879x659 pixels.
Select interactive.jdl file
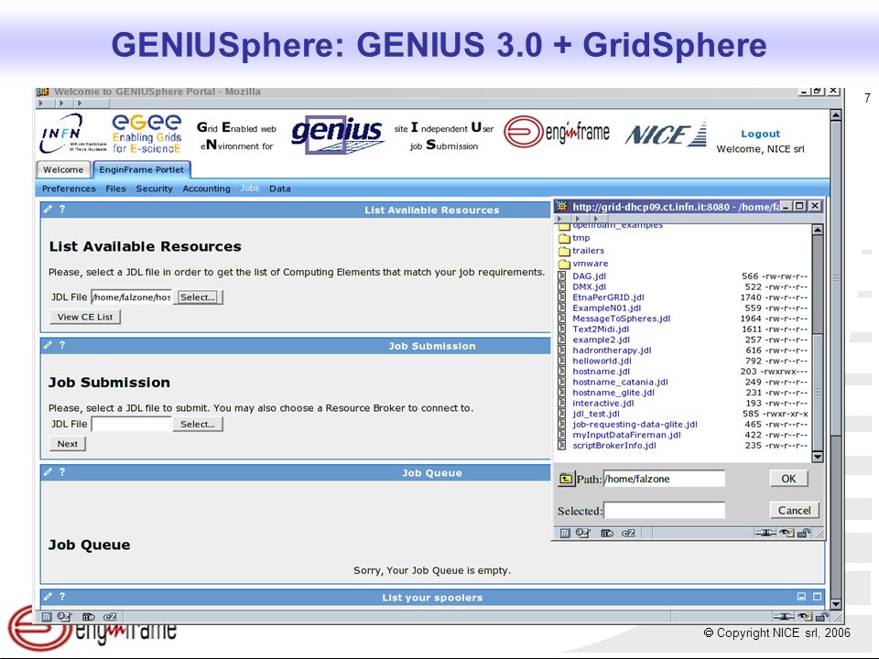[603, 404]
